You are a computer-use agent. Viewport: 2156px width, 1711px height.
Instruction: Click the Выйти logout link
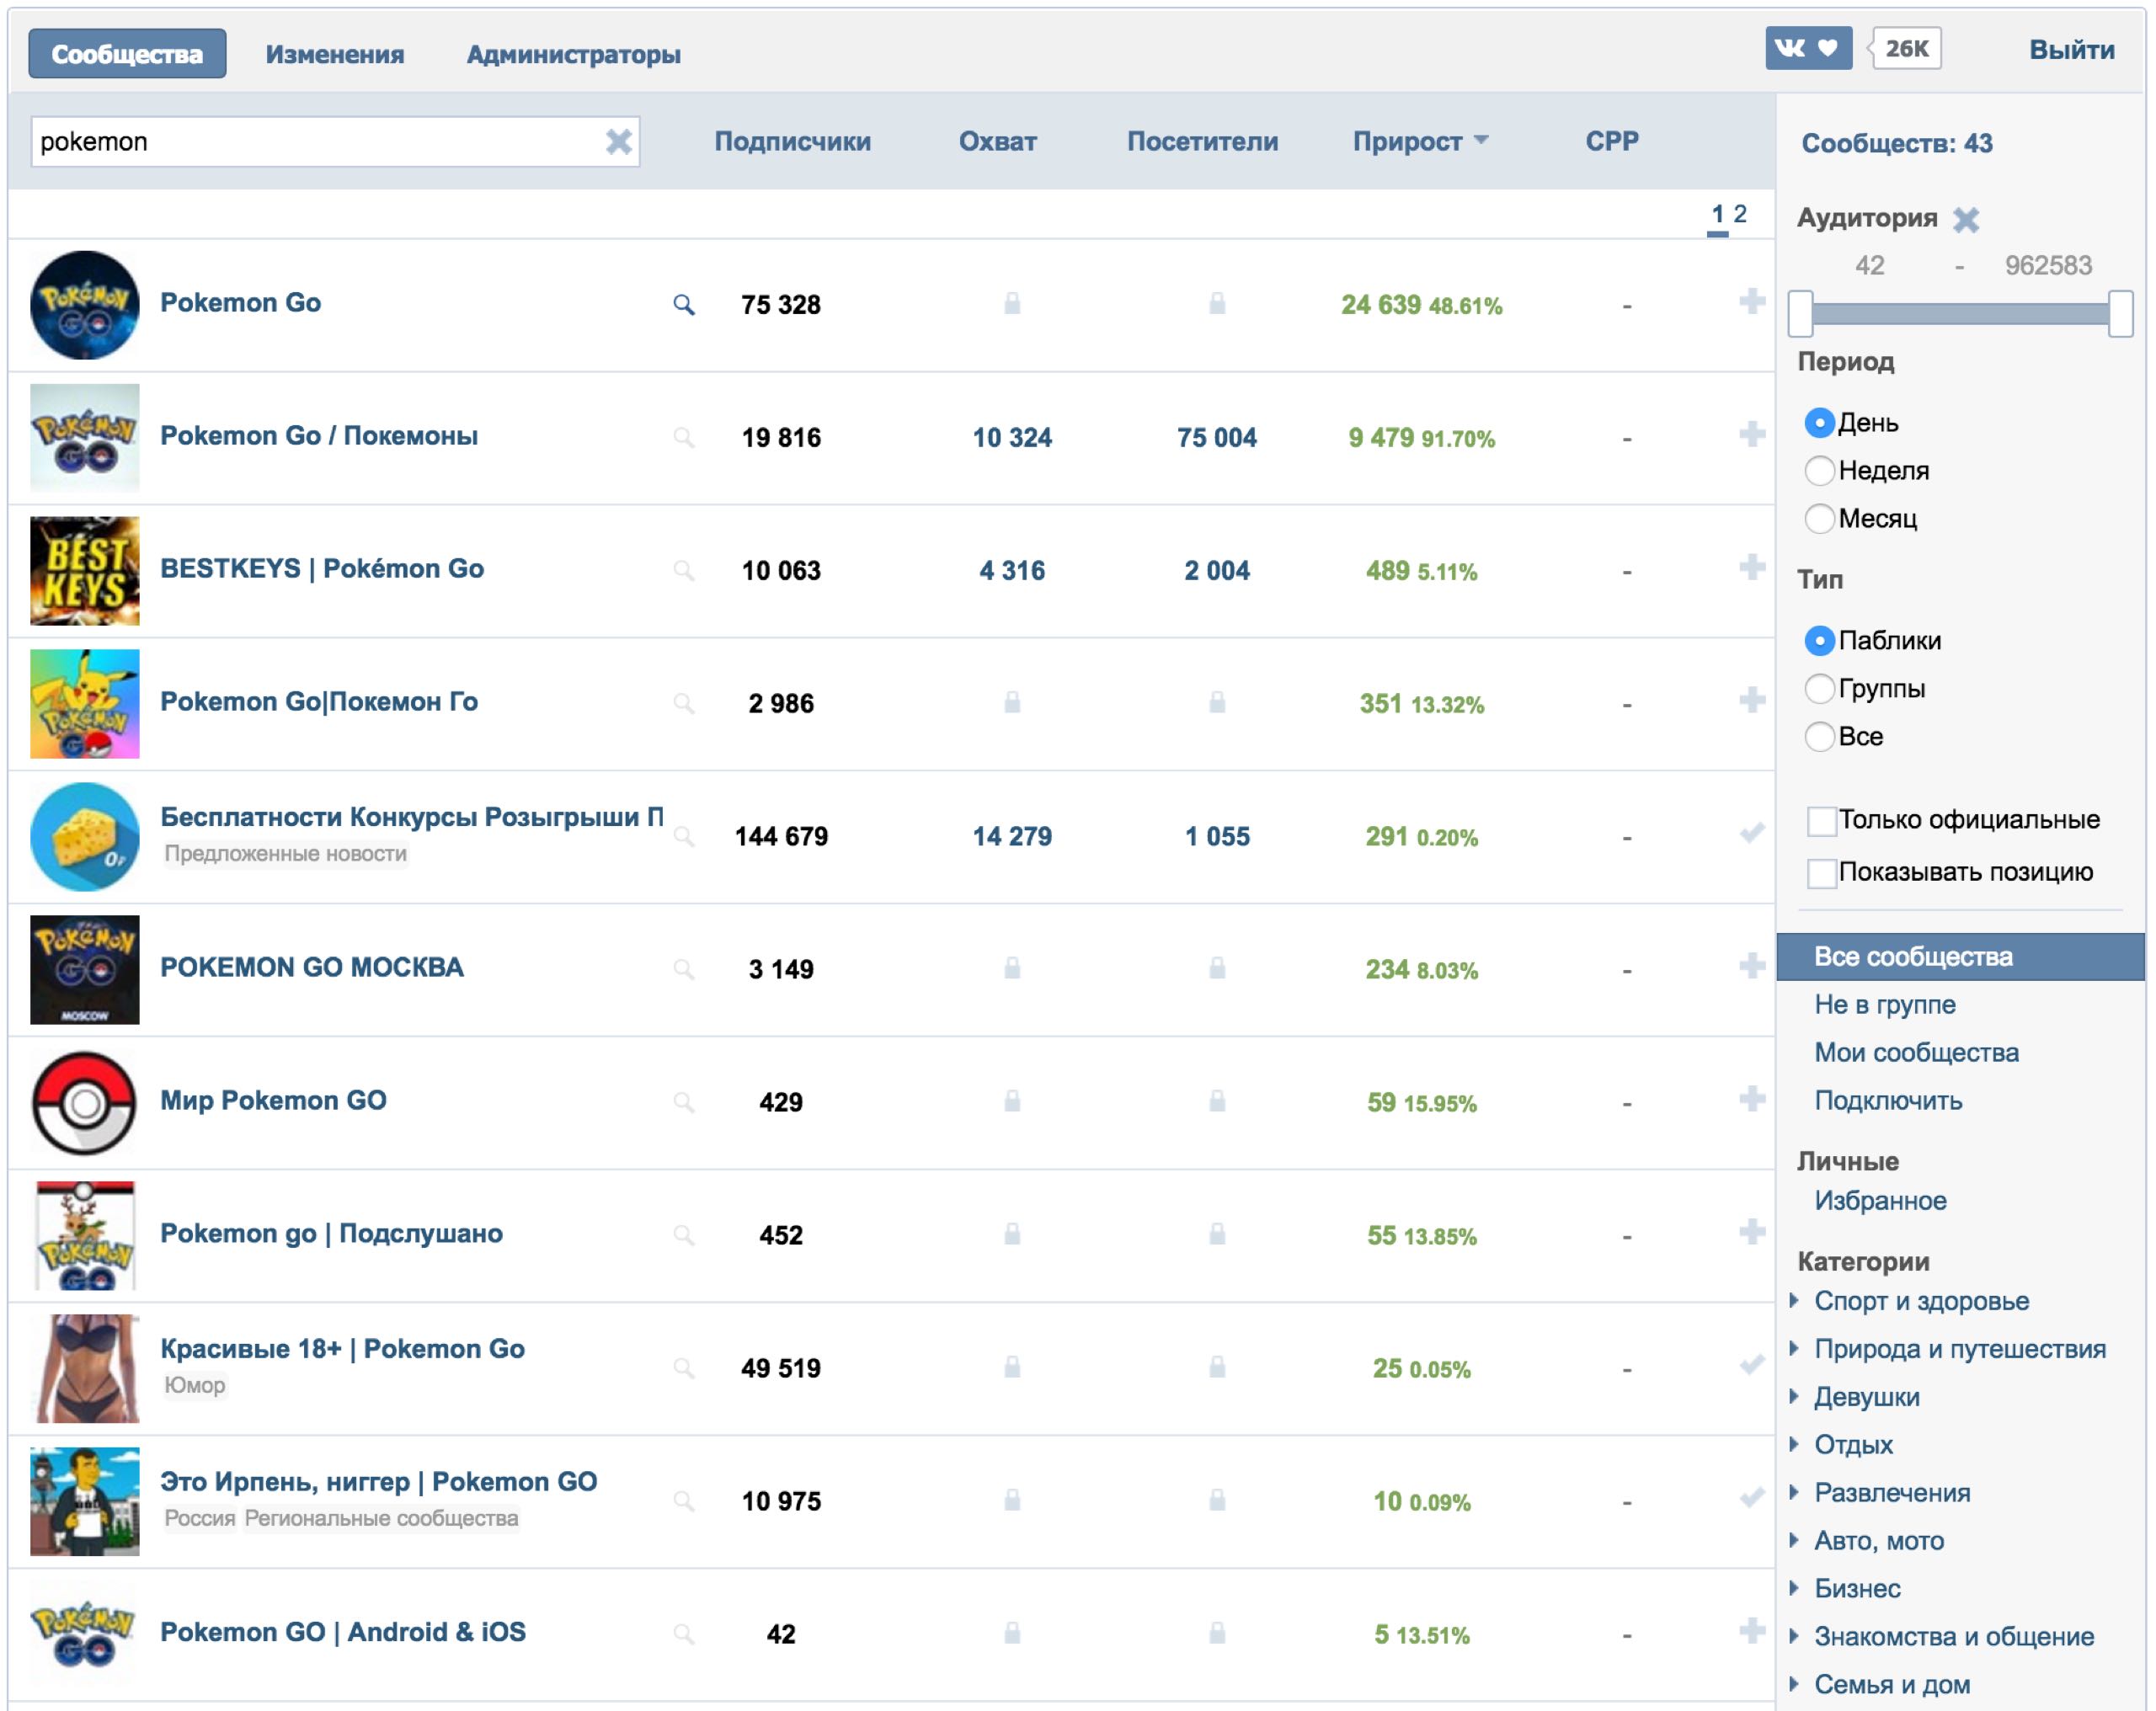click(x=2071, y=49)
